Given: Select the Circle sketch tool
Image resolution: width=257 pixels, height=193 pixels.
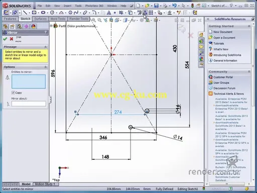Looking at the screenshot, I should 52,13.
